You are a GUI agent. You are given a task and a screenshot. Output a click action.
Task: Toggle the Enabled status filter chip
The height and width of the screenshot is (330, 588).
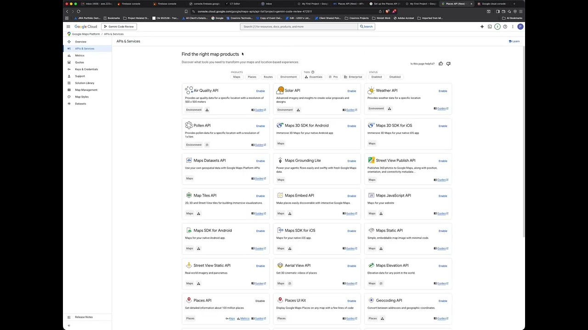coord(377,77)
